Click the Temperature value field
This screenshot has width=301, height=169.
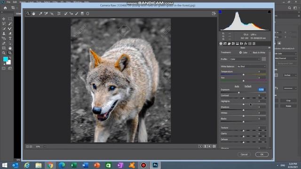(261, 71)
